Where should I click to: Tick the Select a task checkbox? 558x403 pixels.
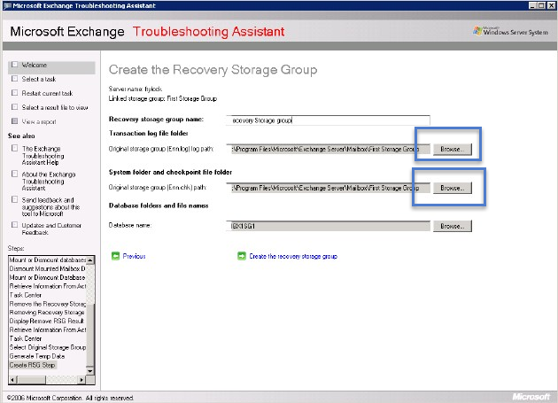[x=14, y=79]
